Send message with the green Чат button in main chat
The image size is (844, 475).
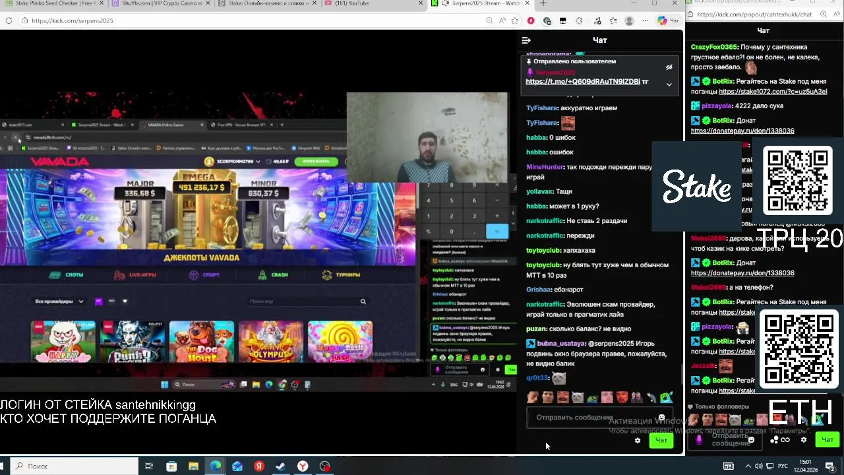point(661,440)
